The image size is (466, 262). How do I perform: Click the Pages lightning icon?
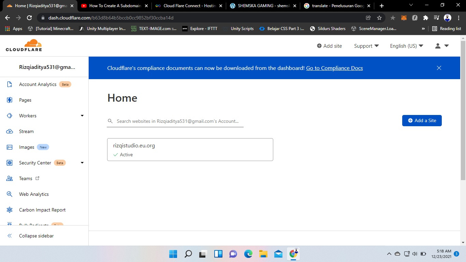pyautogui.click(x=10, y=100)
